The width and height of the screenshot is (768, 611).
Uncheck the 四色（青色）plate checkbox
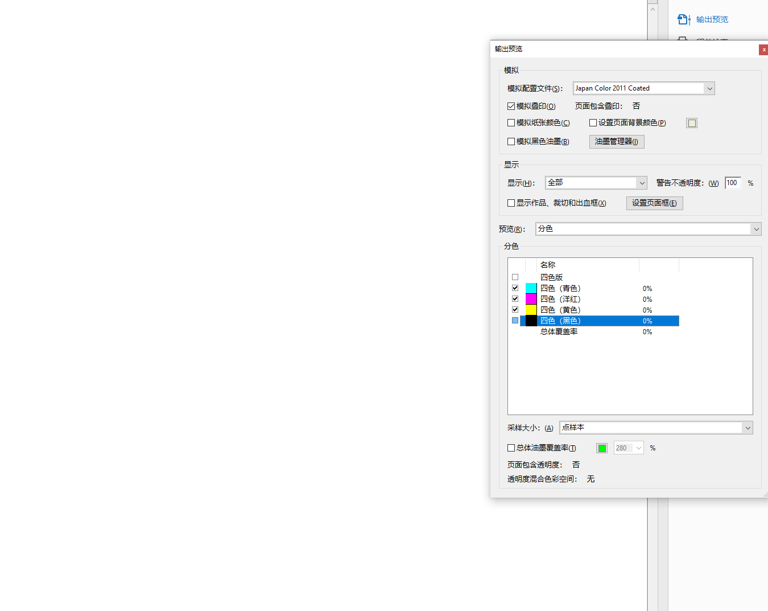click(515, 288)
